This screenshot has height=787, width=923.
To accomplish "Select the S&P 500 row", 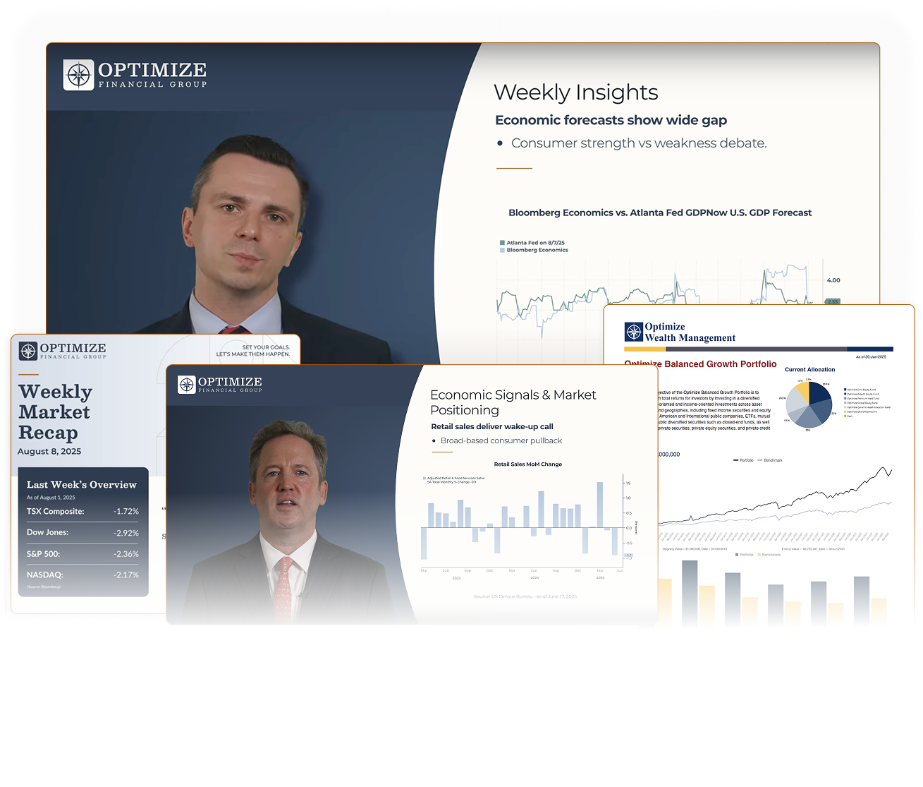I will click(82, 553).
